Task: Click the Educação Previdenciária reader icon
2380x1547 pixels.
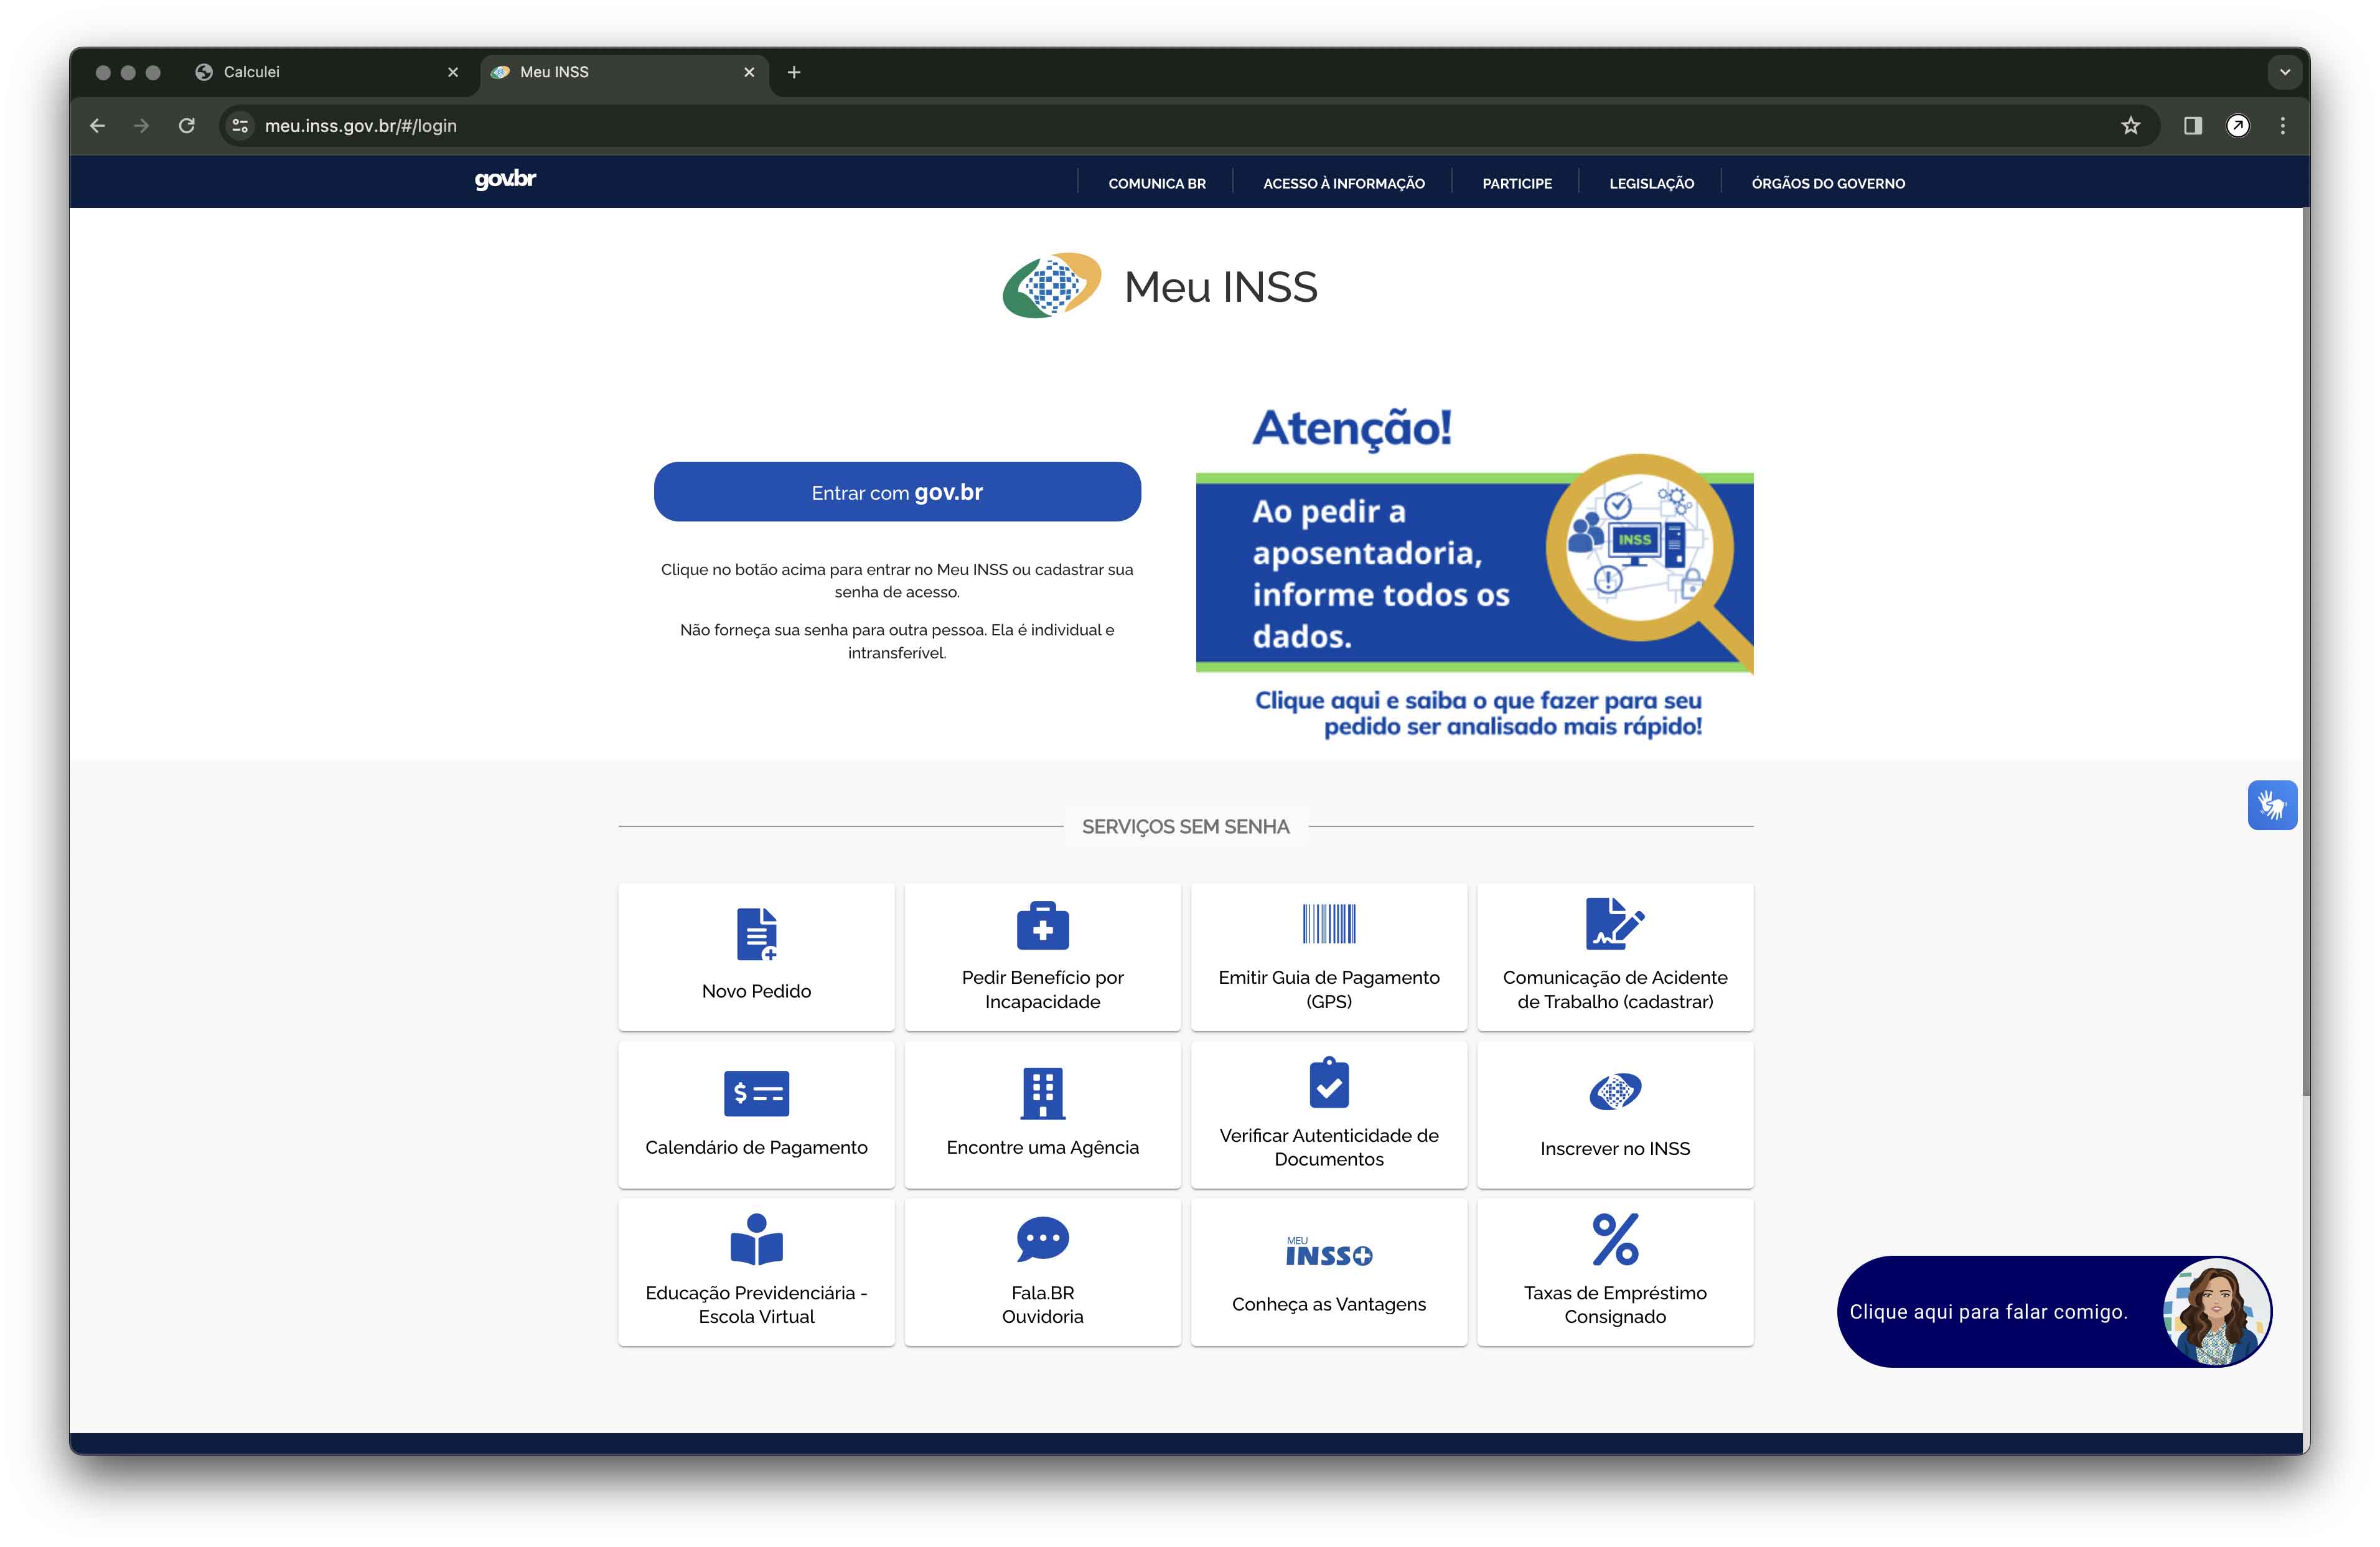Action: [x=757, y=1239]
